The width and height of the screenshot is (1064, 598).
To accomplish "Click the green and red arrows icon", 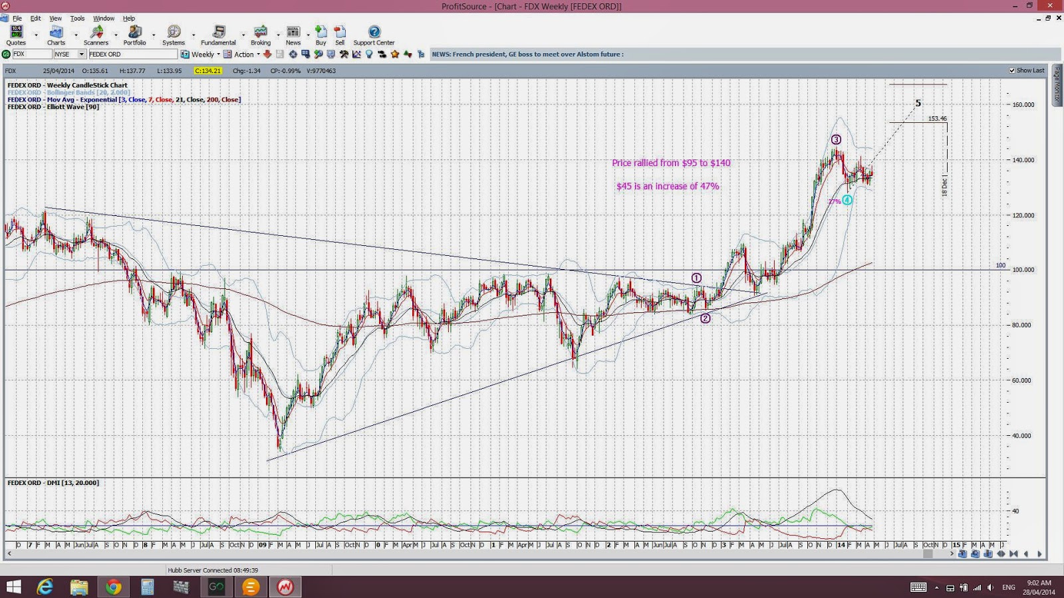I will 408,54.
